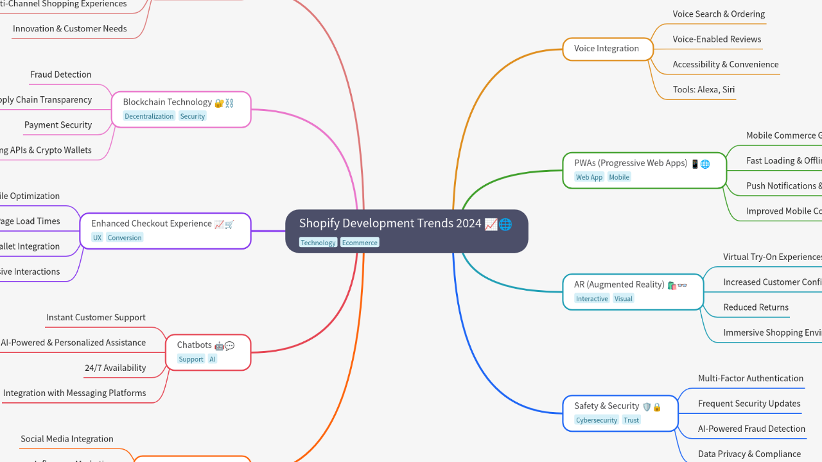Click the Decentralization tag
The height and width of the screenshot is (462, 822).
pos(149,116)
